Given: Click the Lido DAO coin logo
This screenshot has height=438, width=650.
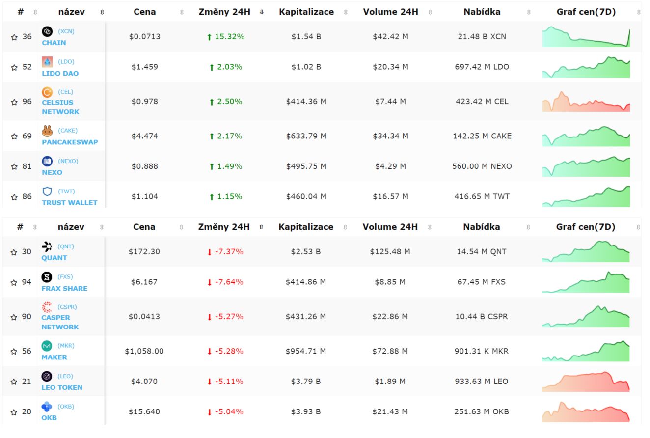Looking at the screenshot, I should [x=47, y=62].
